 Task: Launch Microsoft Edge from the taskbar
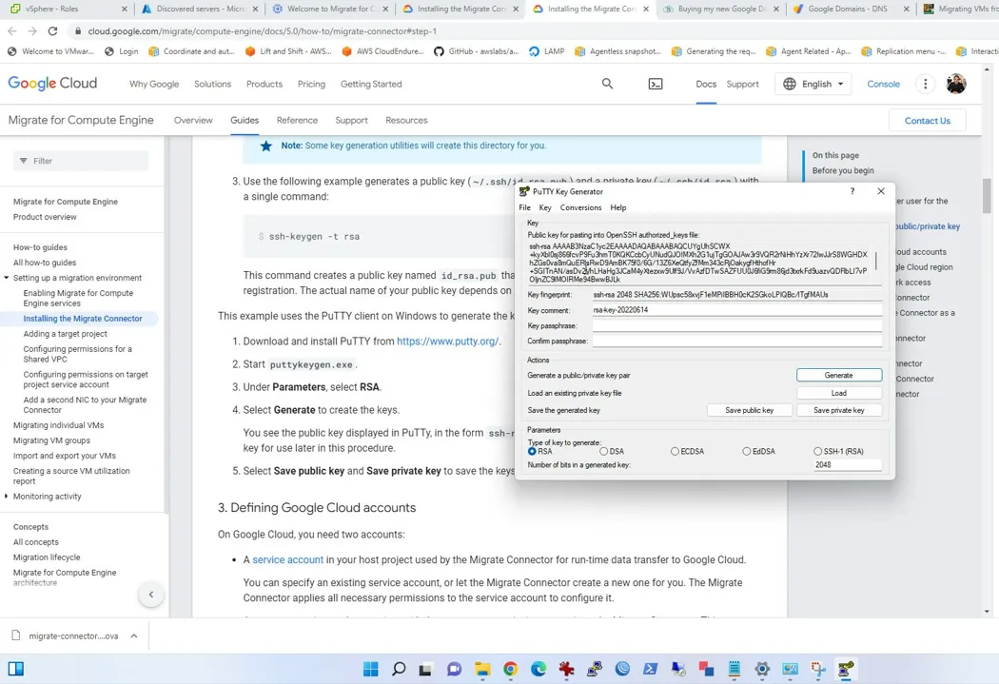coord(539,669)
